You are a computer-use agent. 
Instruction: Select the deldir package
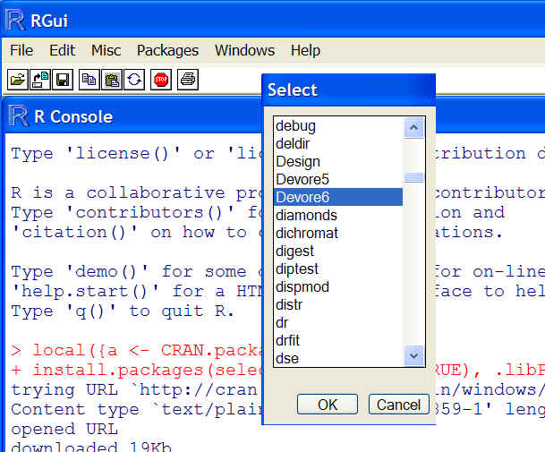click(338, 143)
